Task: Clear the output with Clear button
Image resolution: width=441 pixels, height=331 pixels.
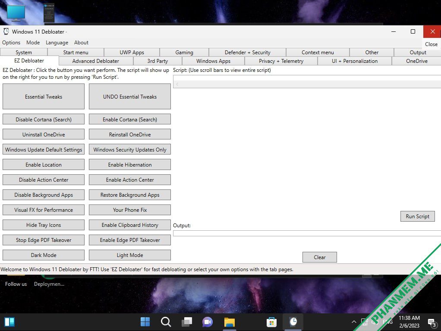Action: 319,257
